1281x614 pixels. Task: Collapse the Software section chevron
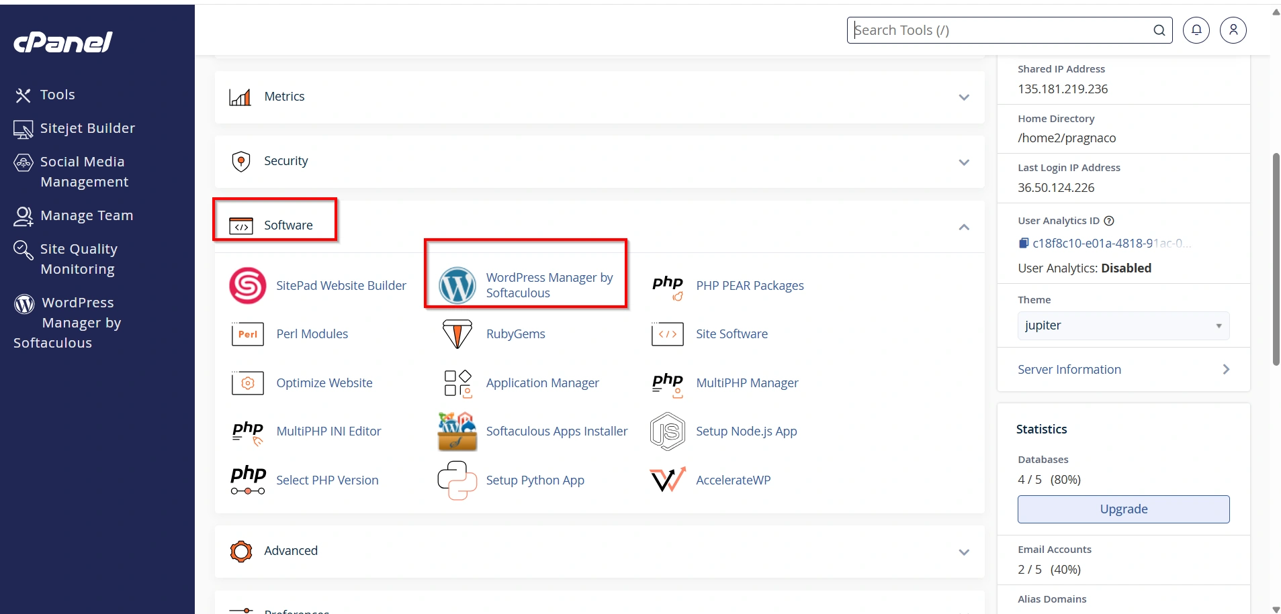point(964,227)
